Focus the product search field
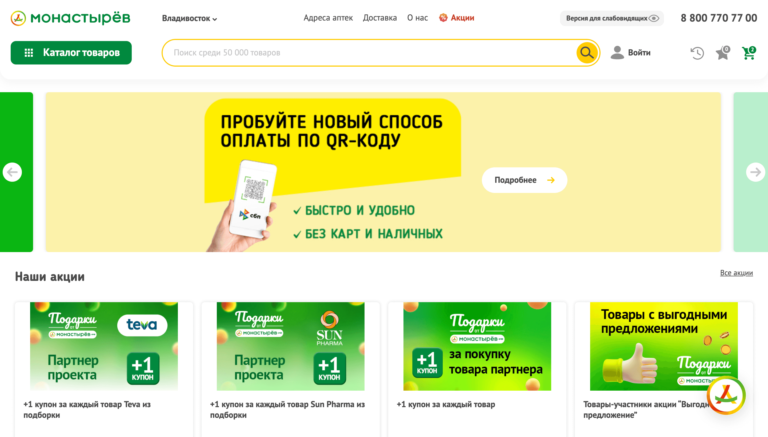 point(369,52)
